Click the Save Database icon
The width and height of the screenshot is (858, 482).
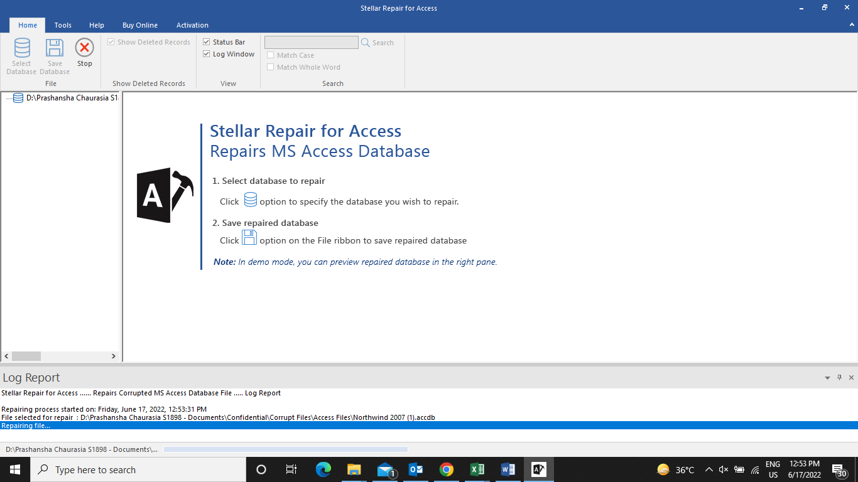coord(55,48)
